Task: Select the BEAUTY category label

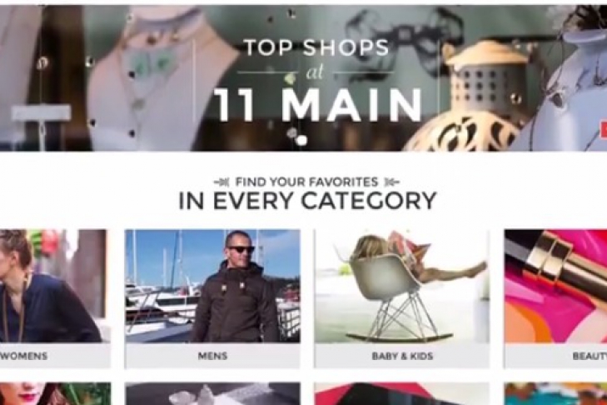Action: coord(590,356)
